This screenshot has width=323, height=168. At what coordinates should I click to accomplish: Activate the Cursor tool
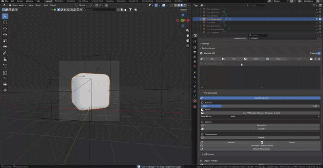[x=5, y=22]
